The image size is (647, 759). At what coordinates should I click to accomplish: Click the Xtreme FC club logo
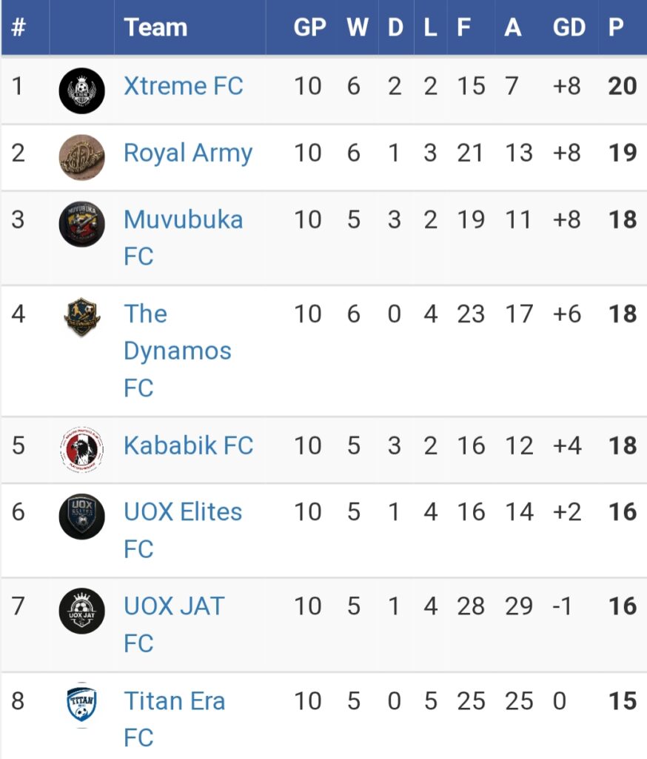(x=81, y=91)
